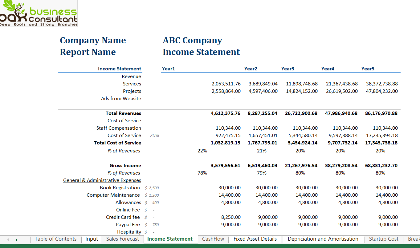Click the 78% of Revenues cell
Viewport: 420px width, 248px height.
coord(202,173)
